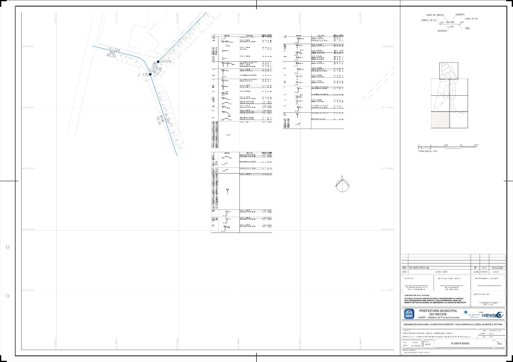Click EMISSÃO ORIGINAL revision description
The image size is (513, 362).
tap(419, 268)
